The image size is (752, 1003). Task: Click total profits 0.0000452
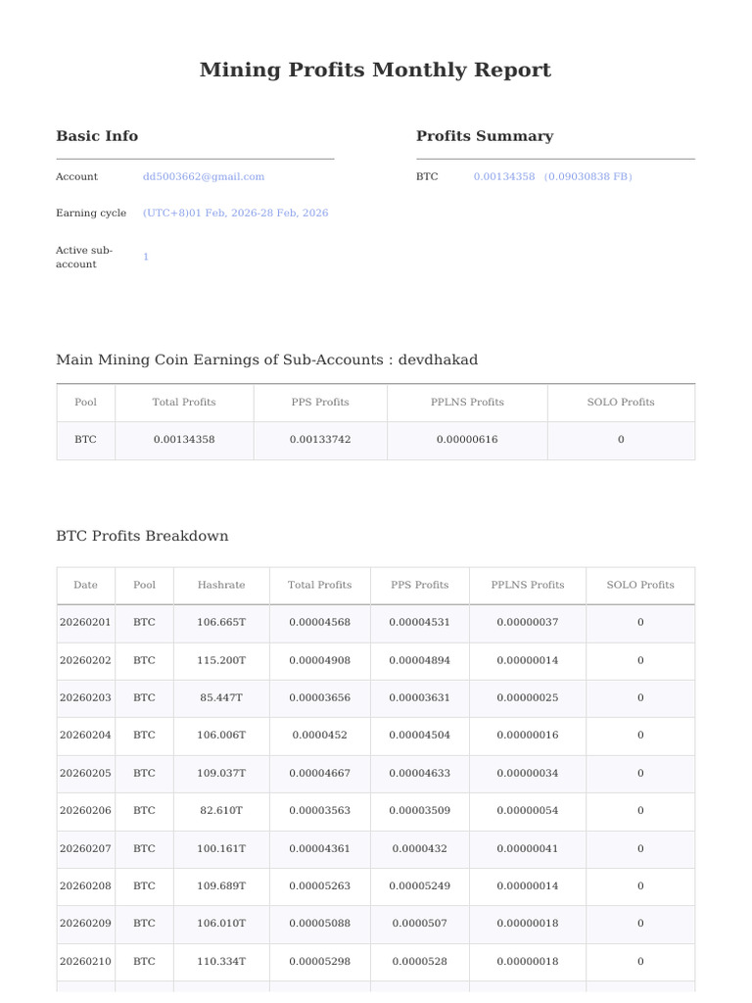tap(320, 736)
